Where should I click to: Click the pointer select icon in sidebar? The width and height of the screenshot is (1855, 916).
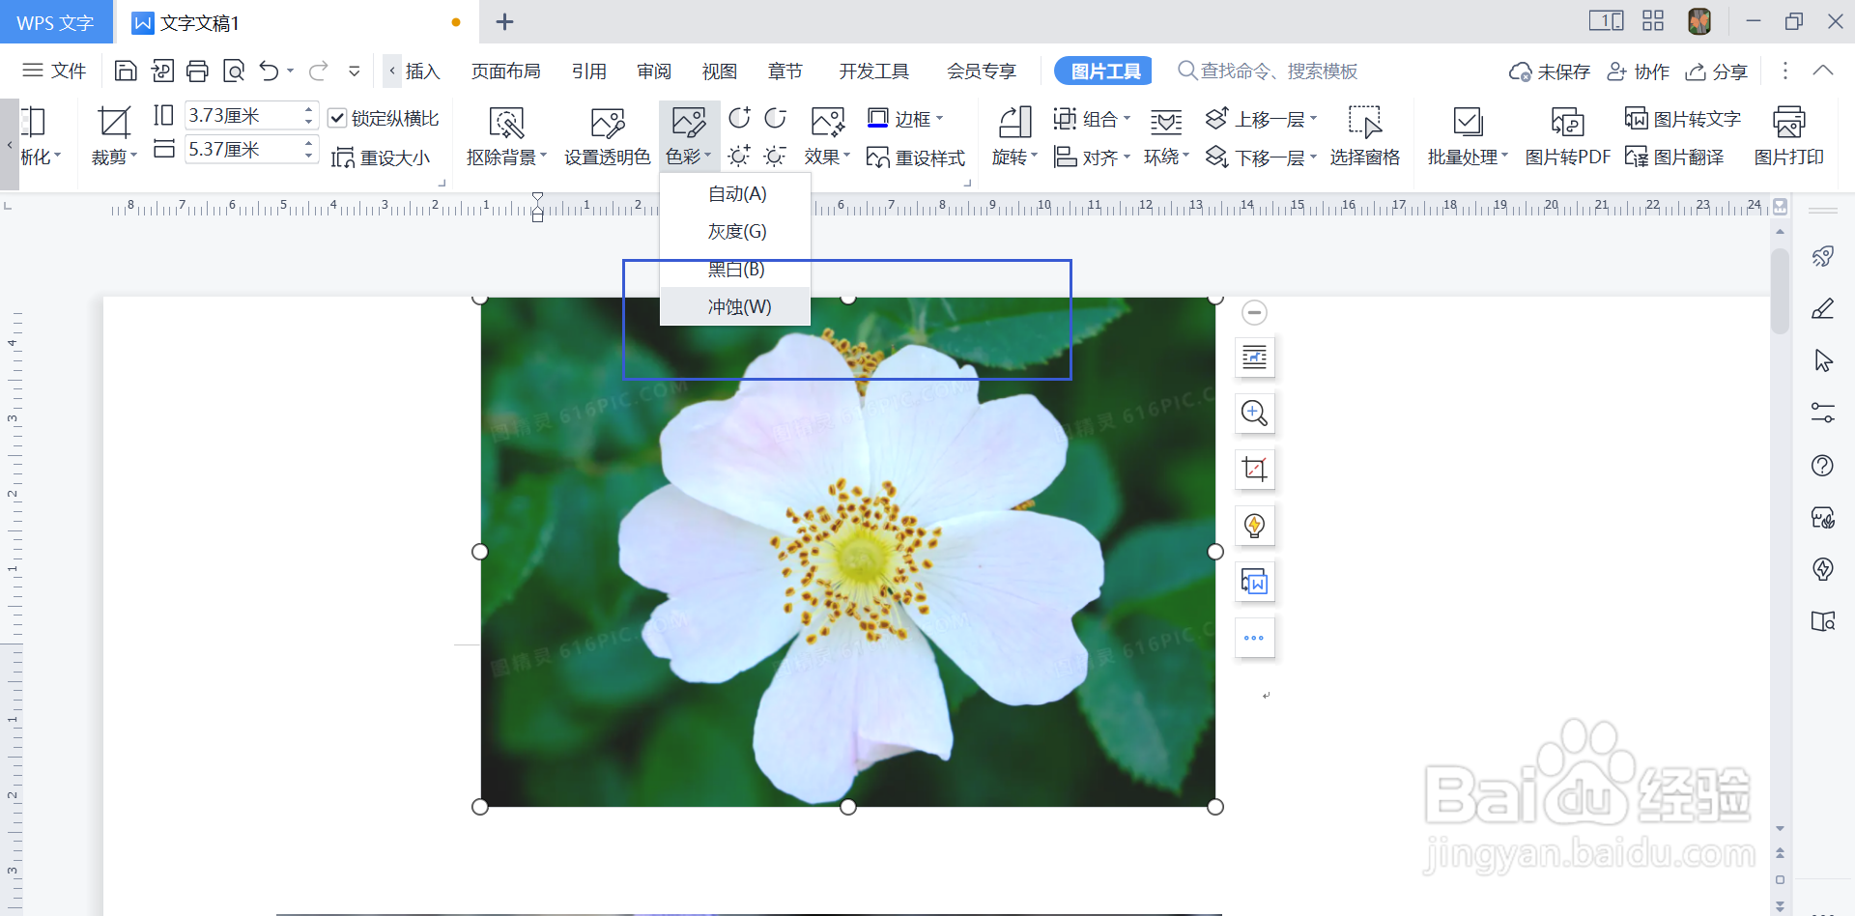tap(1822, 360)
